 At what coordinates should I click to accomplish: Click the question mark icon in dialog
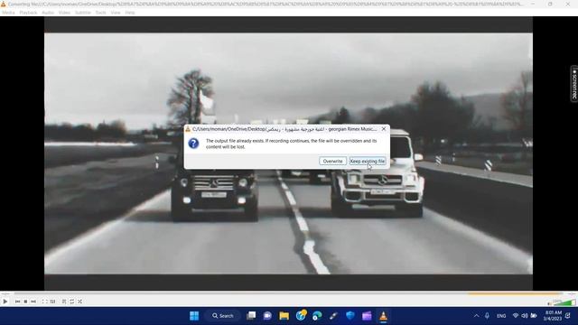tap(193, 144)
